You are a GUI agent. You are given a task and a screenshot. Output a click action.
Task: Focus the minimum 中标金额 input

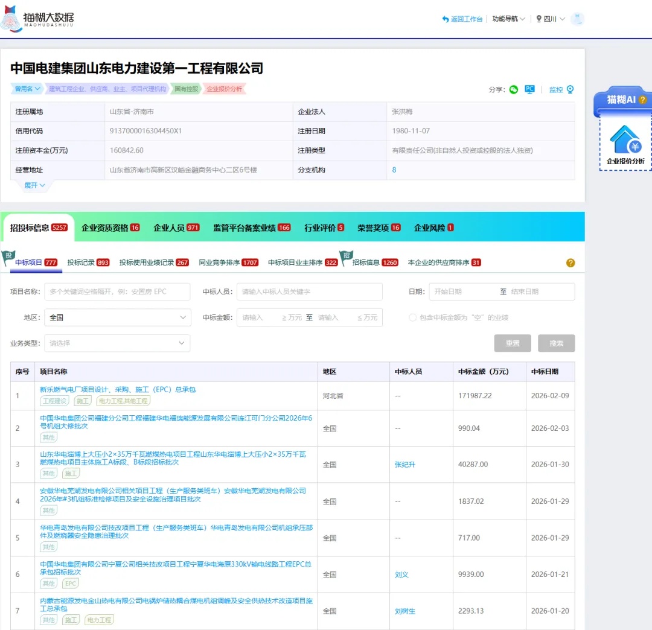pos(260,317)
